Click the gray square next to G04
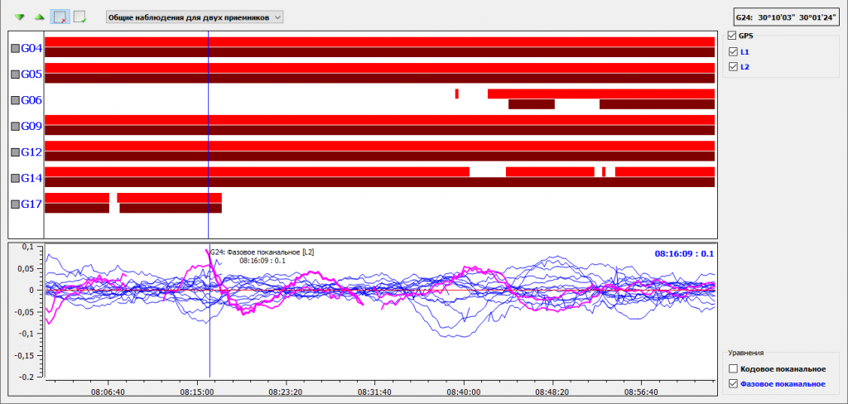 tap(15, 49)
